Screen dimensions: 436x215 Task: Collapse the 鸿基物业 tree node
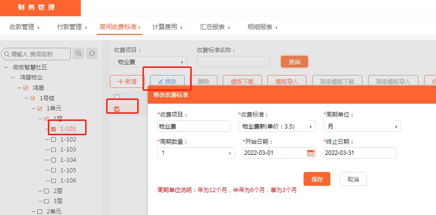[x=12, y=77]
